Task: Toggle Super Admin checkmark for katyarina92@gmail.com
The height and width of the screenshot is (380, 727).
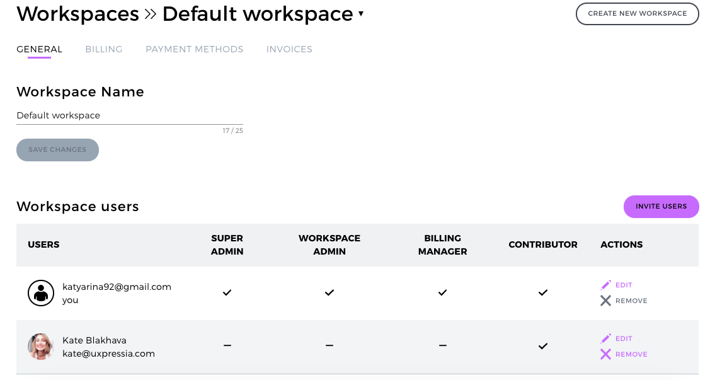Action: coord(227,293)
